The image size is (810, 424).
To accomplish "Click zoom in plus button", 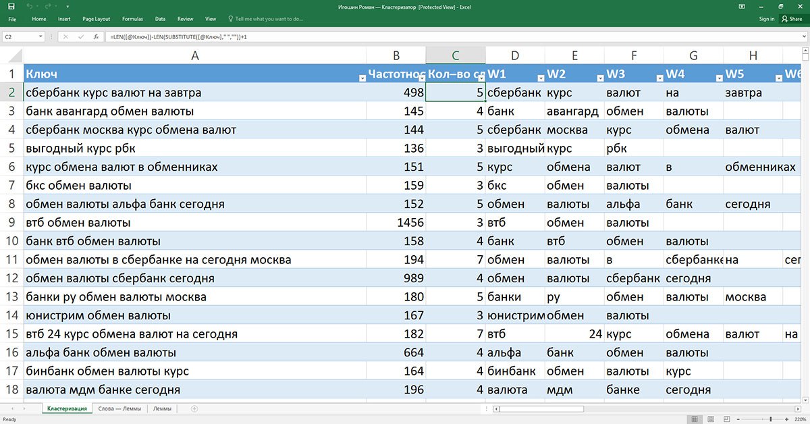I will point(787,419).
